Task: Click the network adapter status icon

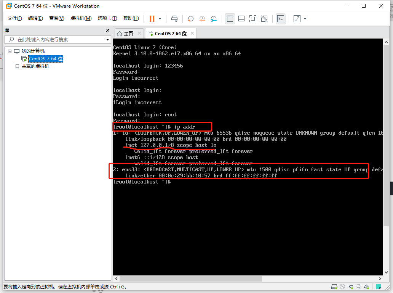Action: (350, 287)
